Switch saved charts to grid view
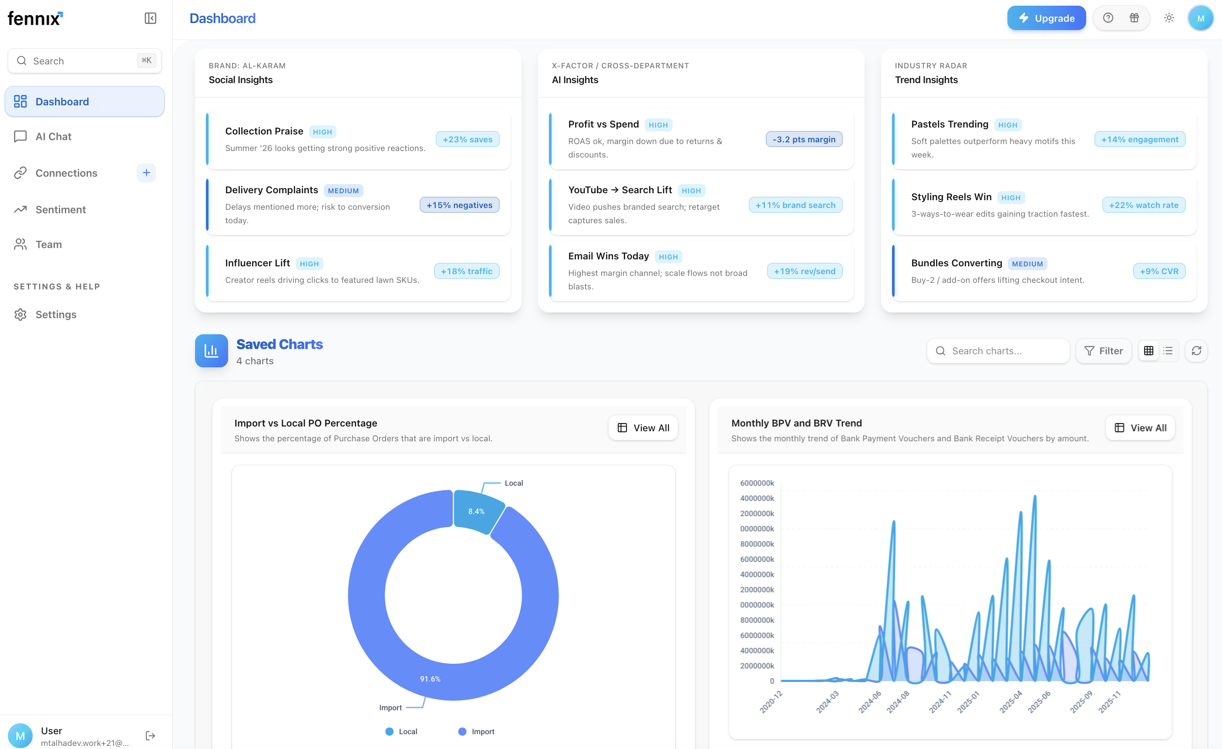1222x749 pixels. [1148, 350]
